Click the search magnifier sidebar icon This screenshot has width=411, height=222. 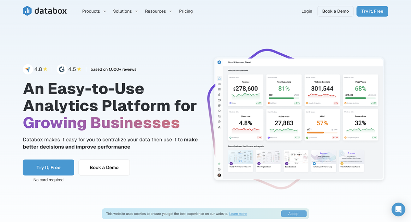[x=219, y=116]
